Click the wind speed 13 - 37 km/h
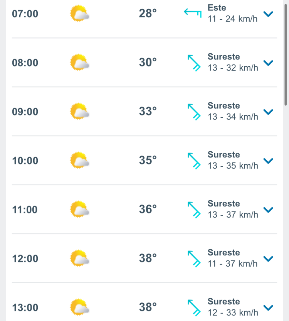Screen dimensions: 289x321 click(233, 215)
